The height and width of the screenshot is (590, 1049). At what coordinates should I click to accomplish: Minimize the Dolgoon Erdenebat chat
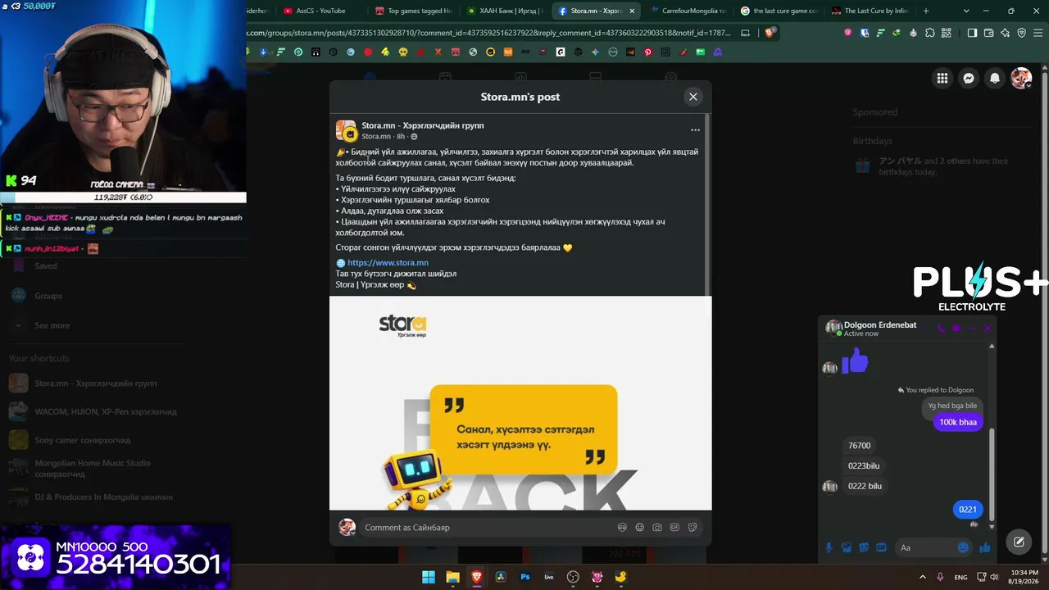click(972, 329)
